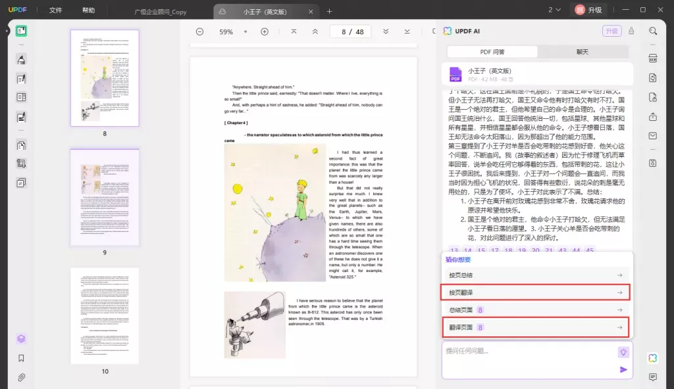The height and width of the screenshot is (389, 674).
Task: Open the Reader mode icon in left sidebar
Action: pos(21,31)
